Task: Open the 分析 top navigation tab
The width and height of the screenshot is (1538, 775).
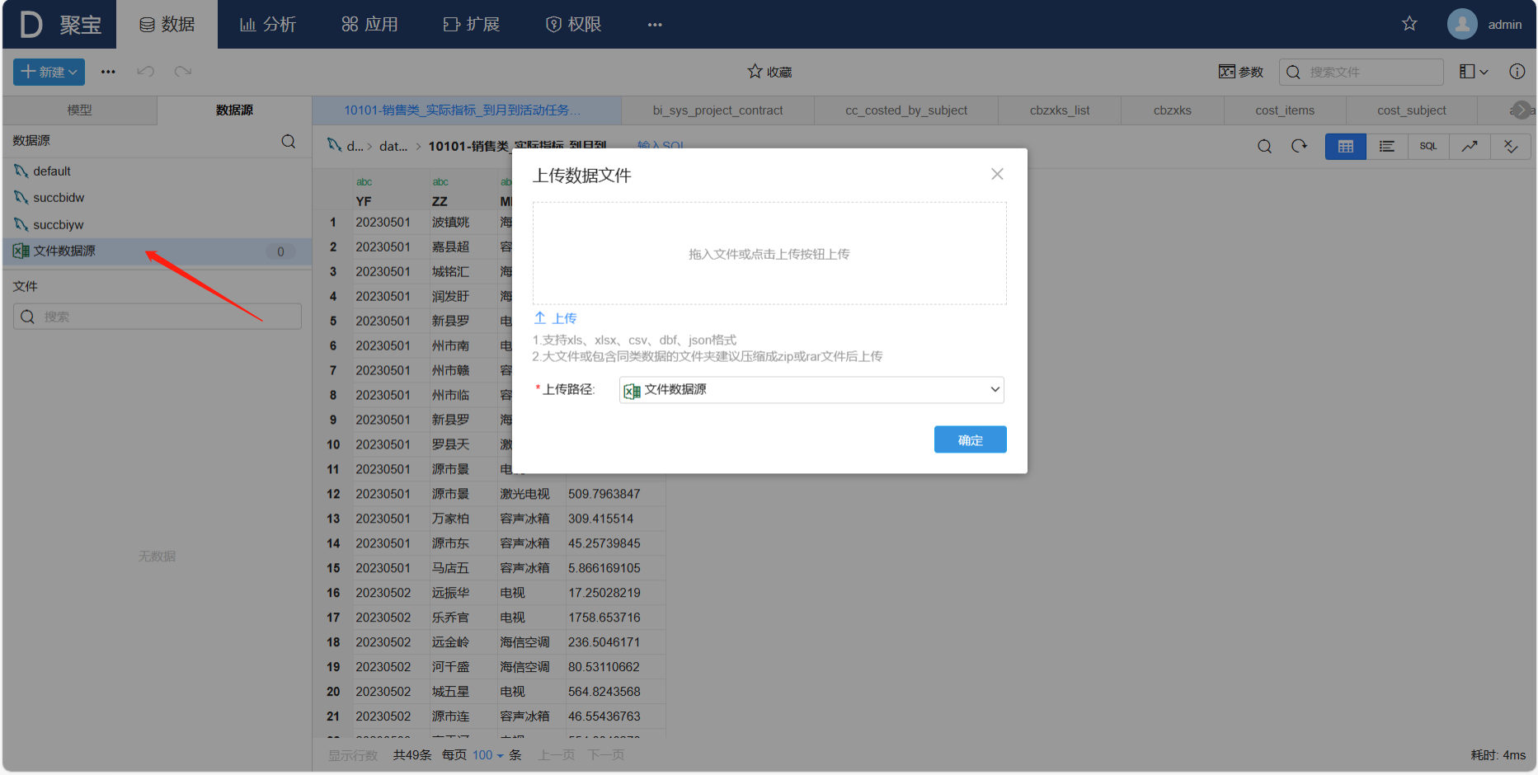Action: (268, 24)
